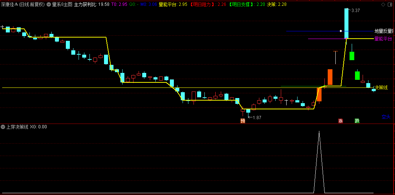Select the tall cyan candle at 3.37
395x195 pixels.
[x=346, y=23]
